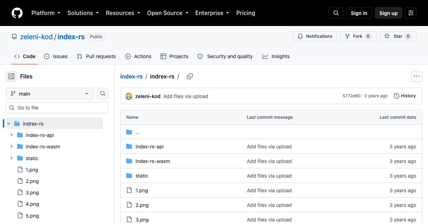Expand the static folder in tree
This screenshot has width=428, height=224.
click(11, 158)
